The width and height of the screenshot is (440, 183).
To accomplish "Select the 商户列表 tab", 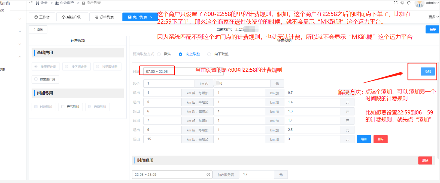I will (139, 17).
